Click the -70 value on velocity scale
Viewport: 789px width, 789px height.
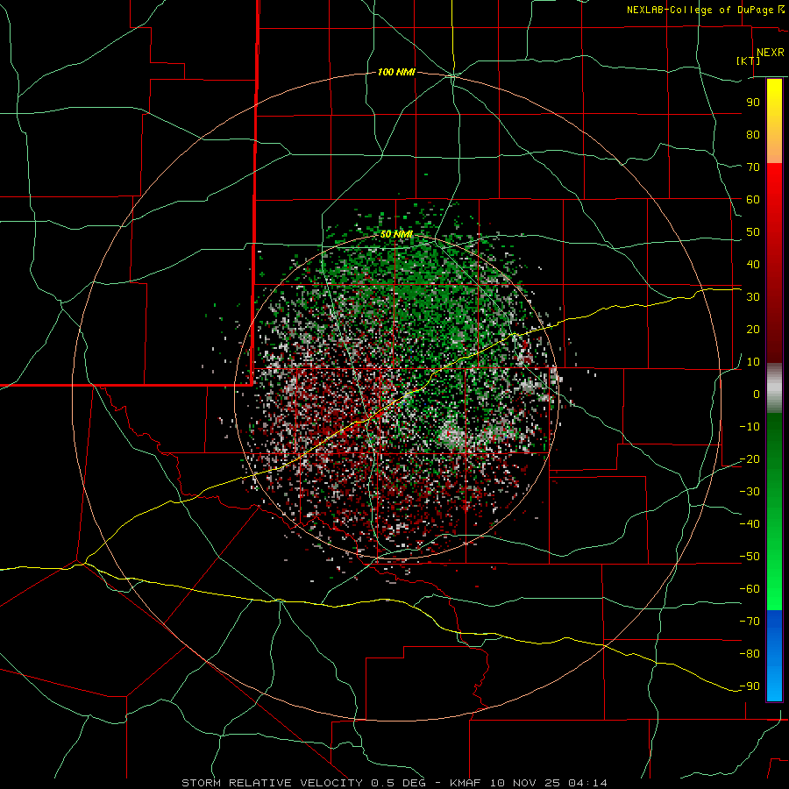[750, 621]
